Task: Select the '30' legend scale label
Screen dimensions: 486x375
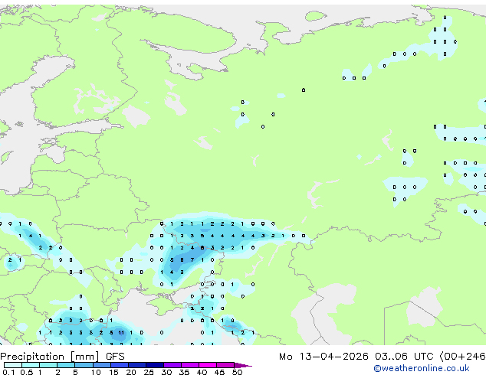Action: [x=166, y=372]
